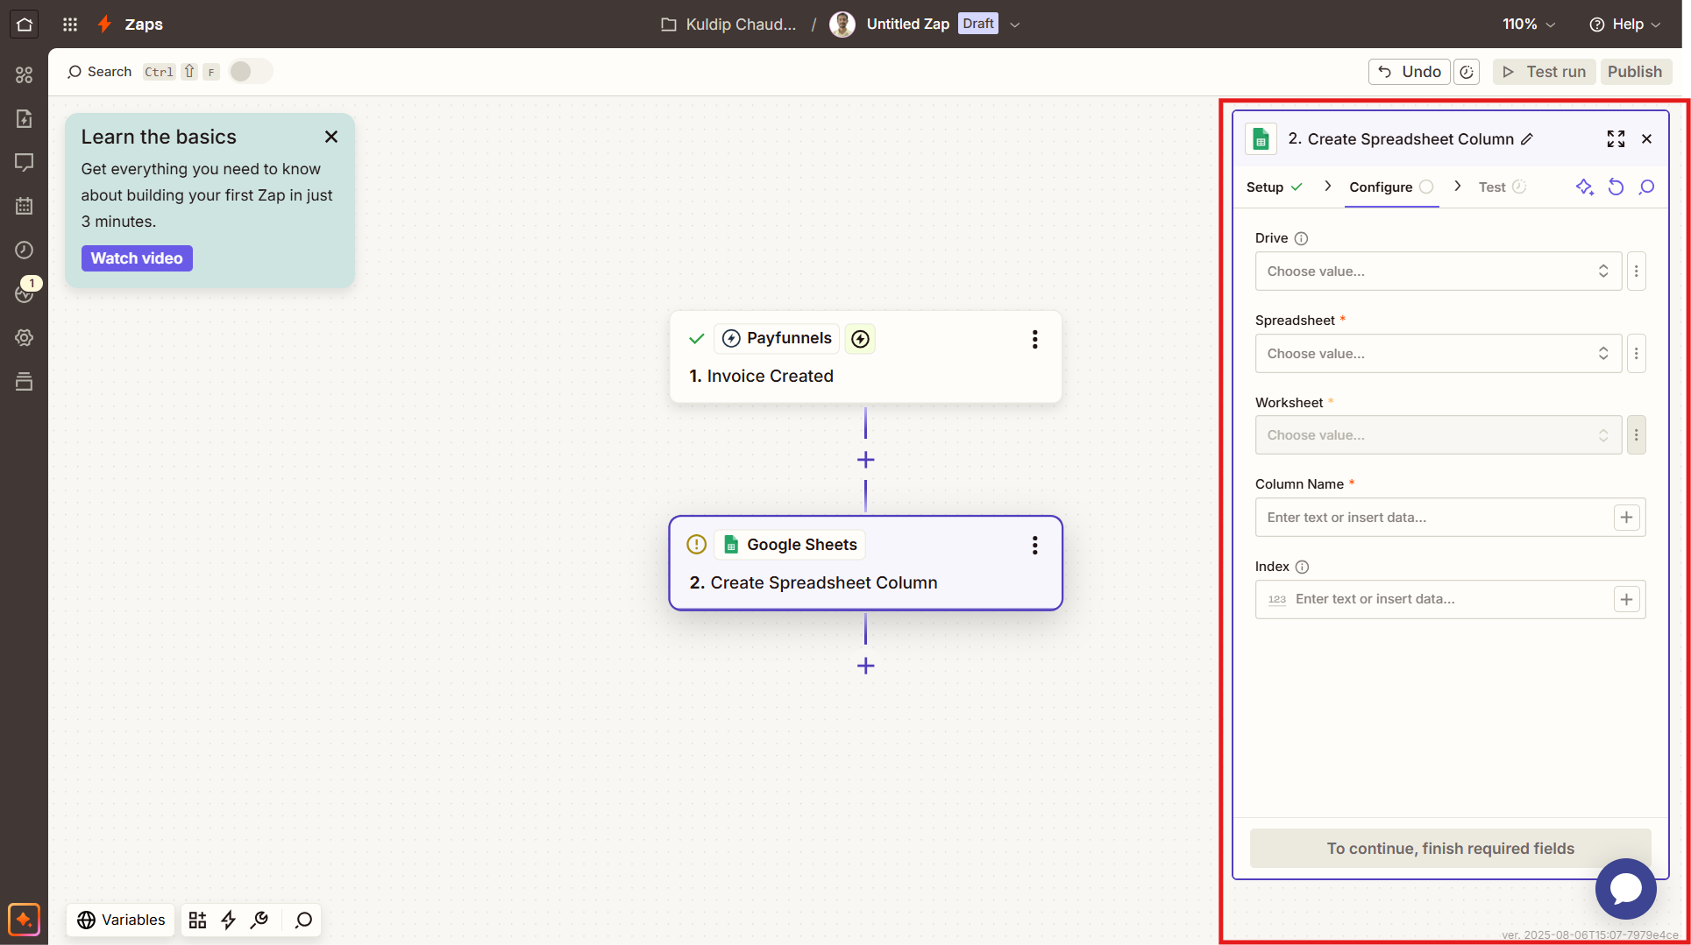Open the Worksheet dropdown
This screenshot has width=1691, height=945.
click(x=1438, y=435)
